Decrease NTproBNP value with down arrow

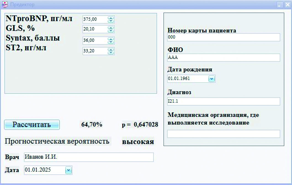pos(111,21)
